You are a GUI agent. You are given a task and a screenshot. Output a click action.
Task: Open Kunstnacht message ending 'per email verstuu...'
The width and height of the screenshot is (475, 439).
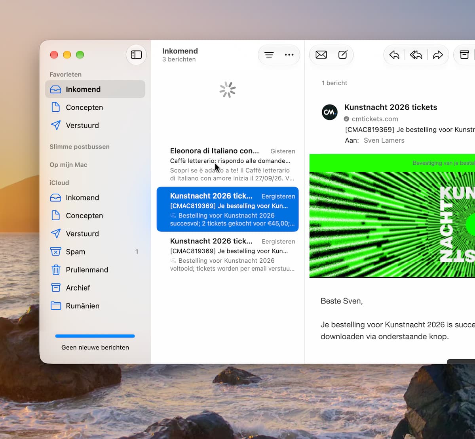228,254
